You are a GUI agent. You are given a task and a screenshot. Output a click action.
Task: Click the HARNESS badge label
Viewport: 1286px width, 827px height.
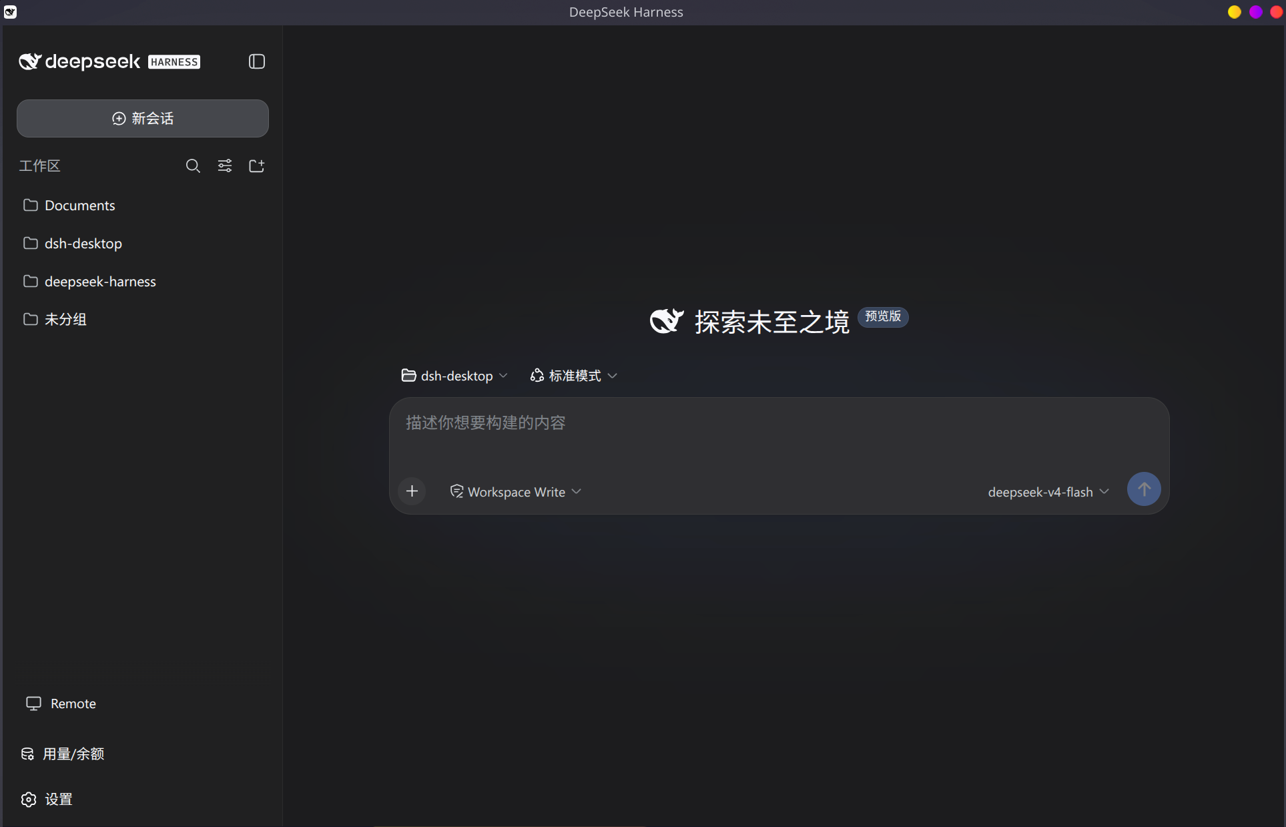(174, 62)
